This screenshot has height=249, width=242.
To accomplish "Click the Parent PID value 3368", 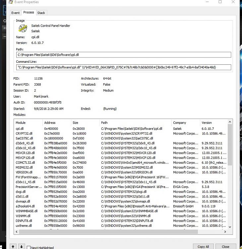I will [37, 84].
